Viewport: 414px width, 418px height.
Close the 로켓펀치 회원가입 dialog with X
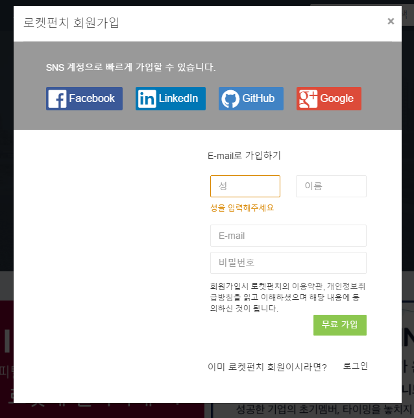click(x=391, y=21)
